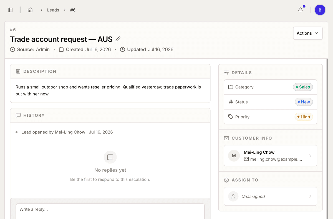Image resolution: width=333 pixels, height=219 pixels.
Task: Open the Actions dropdown
Action: (x=308, y=33)
